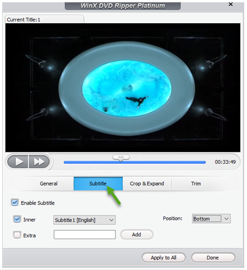Image resolution: width=247 pixels, height=270 pixels.
Task: Uncheck the Enable Subtitle checkbox
Action: tap(15, 203)
